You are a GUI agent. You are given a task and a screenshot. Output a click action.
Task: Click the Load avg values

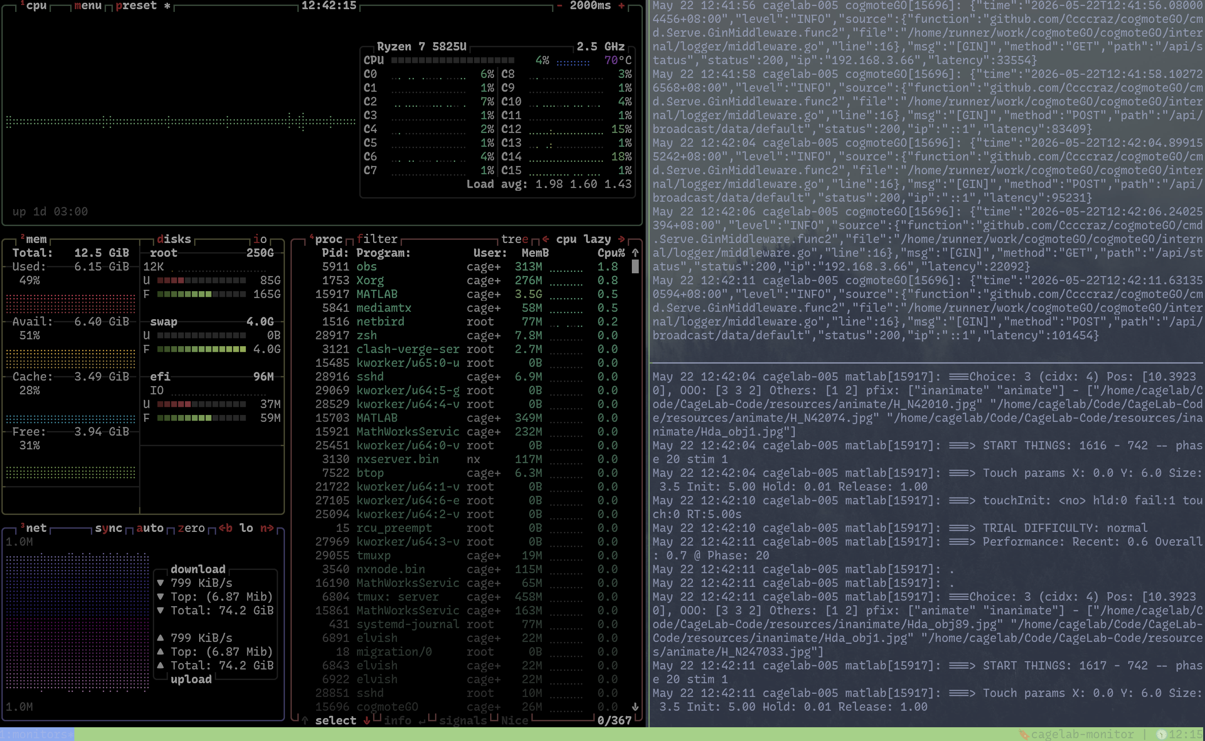click(x=583, y=184)
